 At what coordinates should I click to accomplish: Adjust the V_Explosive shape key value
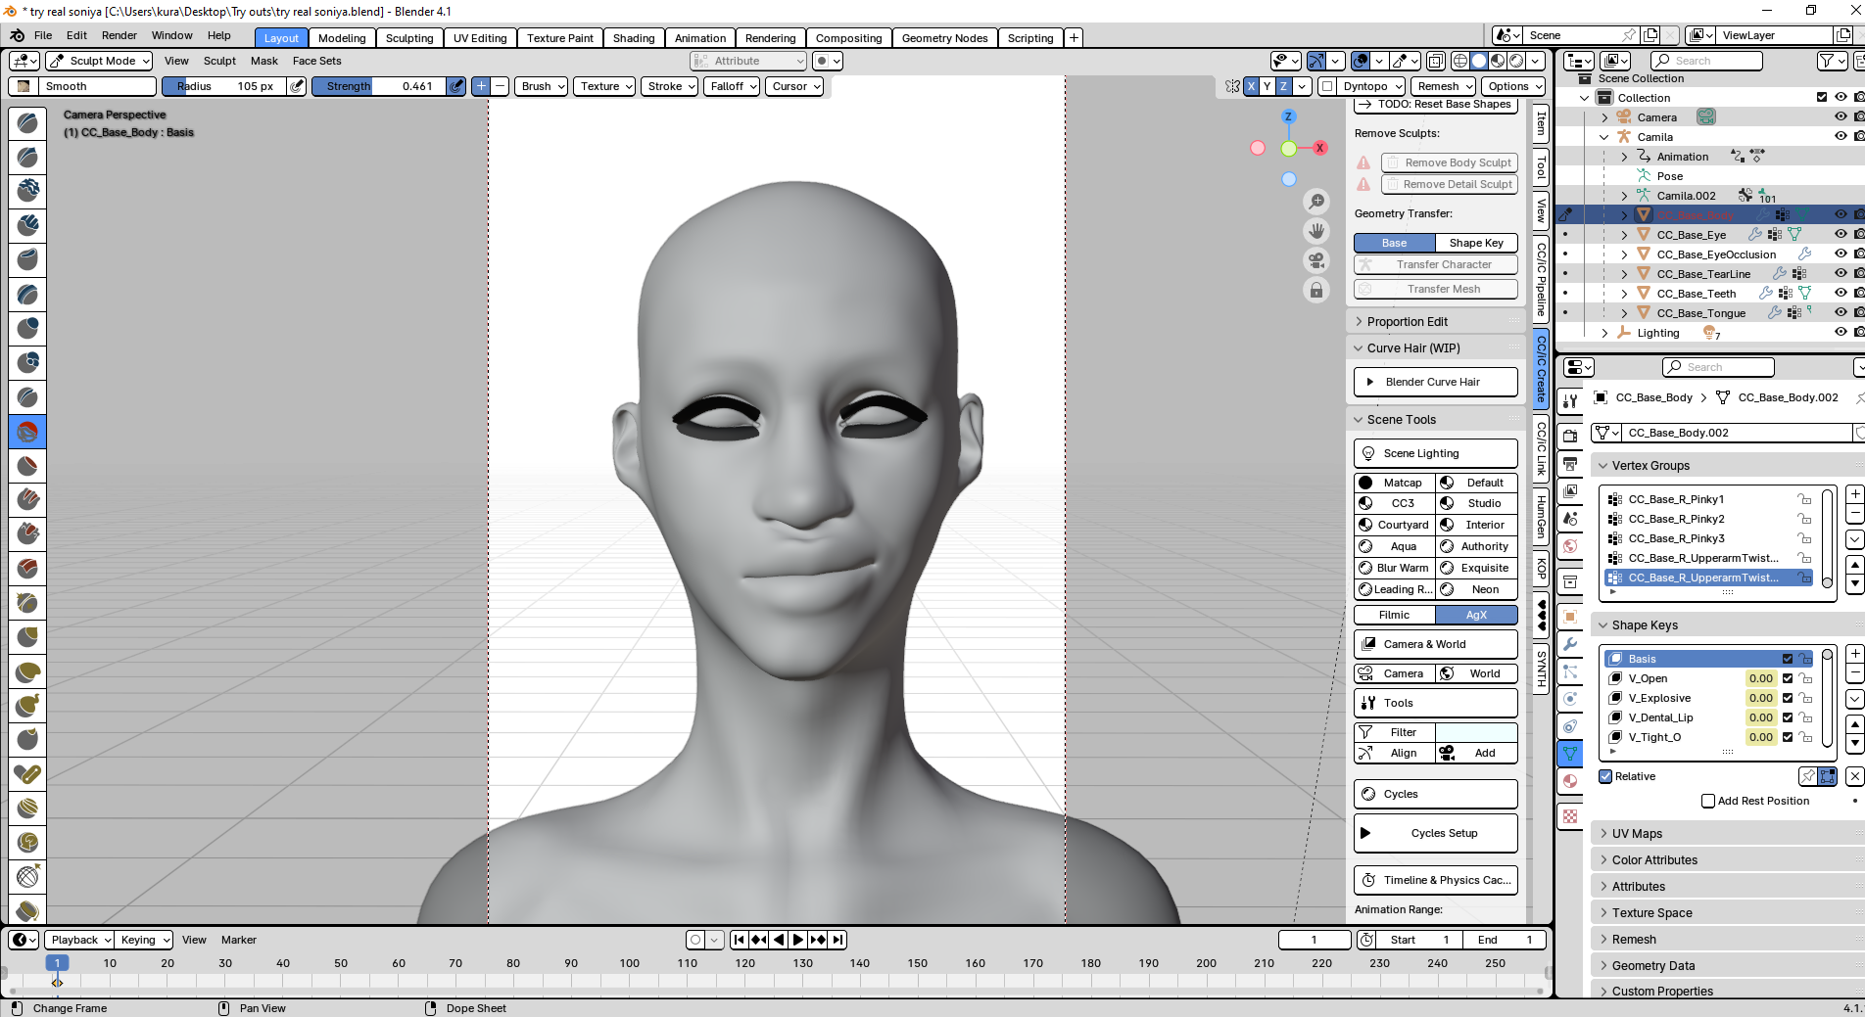(1761, 698)
